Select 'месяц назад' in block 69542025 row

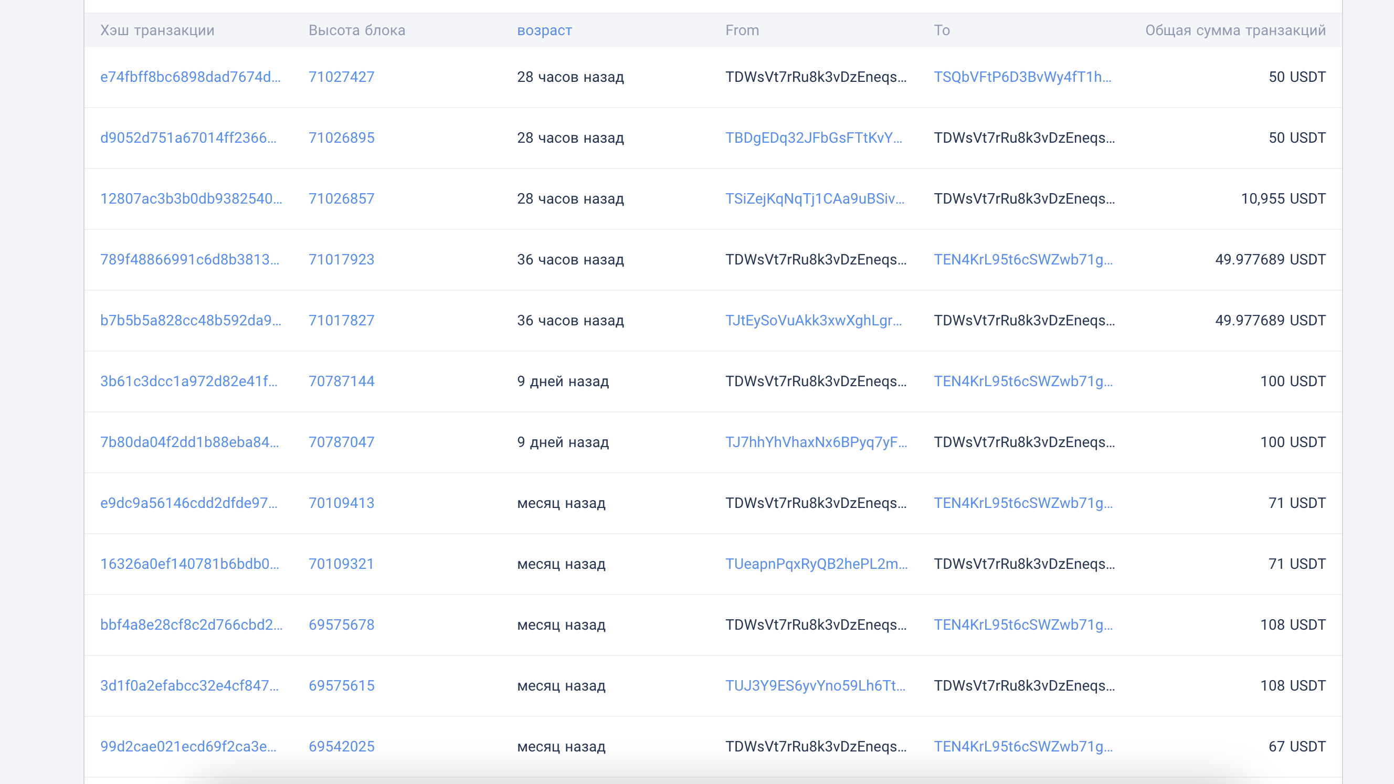[561, 747]
